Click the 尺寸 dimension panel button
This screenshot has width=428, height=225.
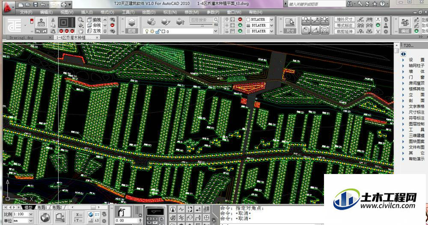click(x=290, y=25)
